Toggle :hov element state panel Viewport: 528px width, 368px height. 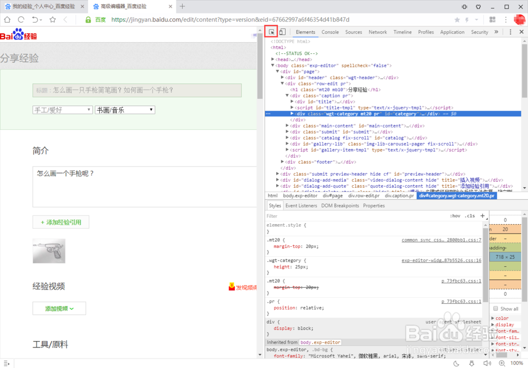click(455, 216)
